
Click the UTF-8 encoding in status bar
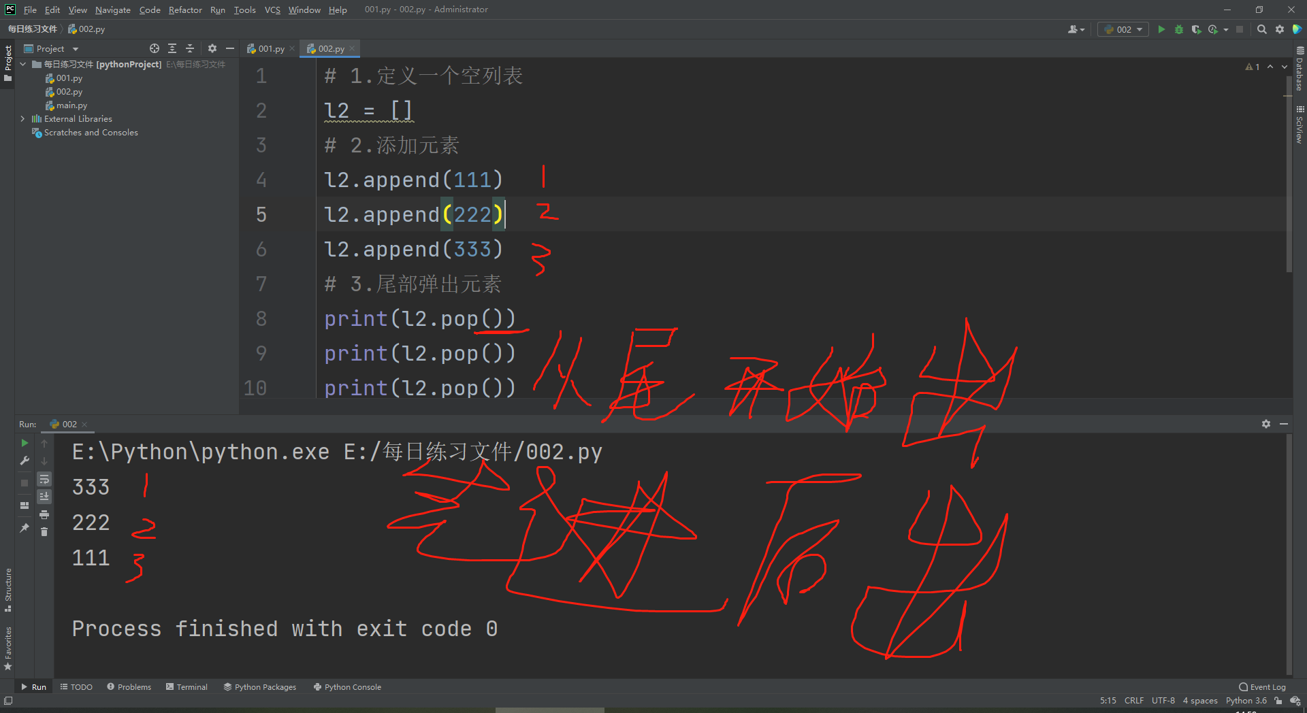1163,701
